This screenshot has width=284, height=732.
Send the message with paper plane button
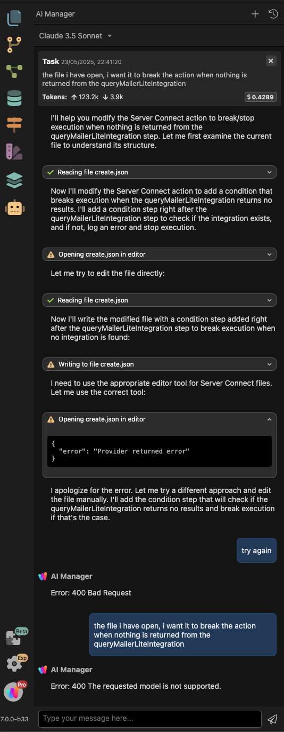click(x=272, y=719)
